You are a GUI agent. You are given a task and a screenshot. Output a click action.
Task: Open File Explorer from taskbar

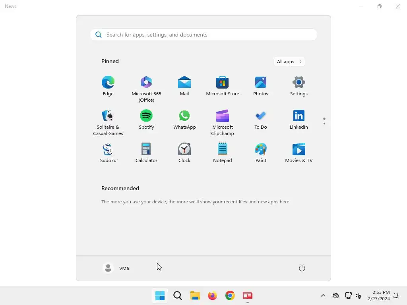click(x=195, y=295)
